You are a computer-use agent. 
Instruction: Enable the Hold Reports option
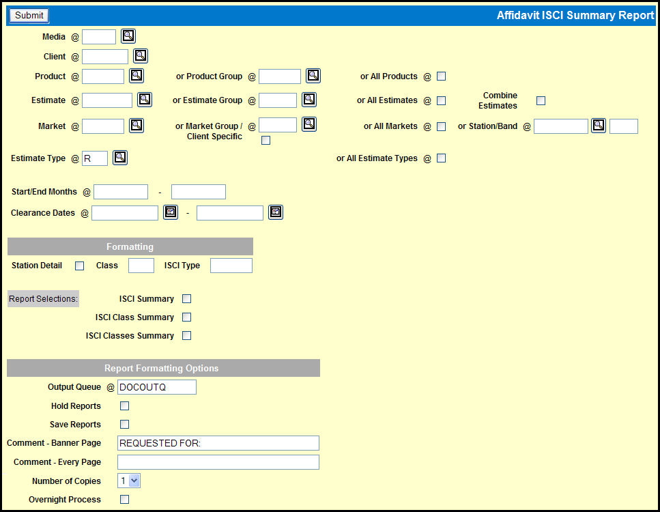coord(124,406)
